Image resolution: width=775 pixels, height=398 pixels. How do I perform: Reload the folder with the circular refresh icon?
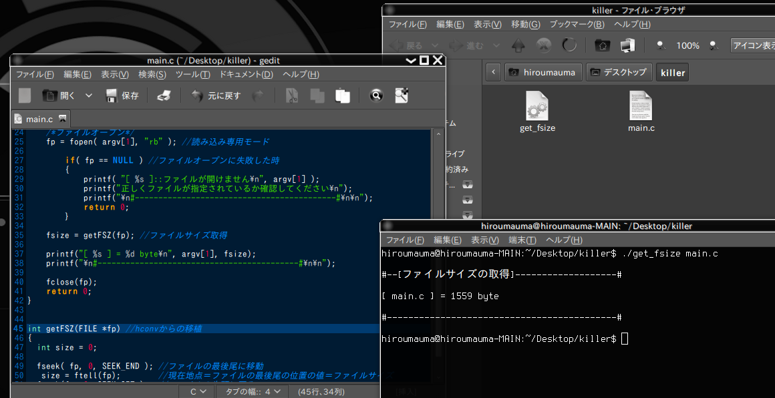(x=569, y=46)
